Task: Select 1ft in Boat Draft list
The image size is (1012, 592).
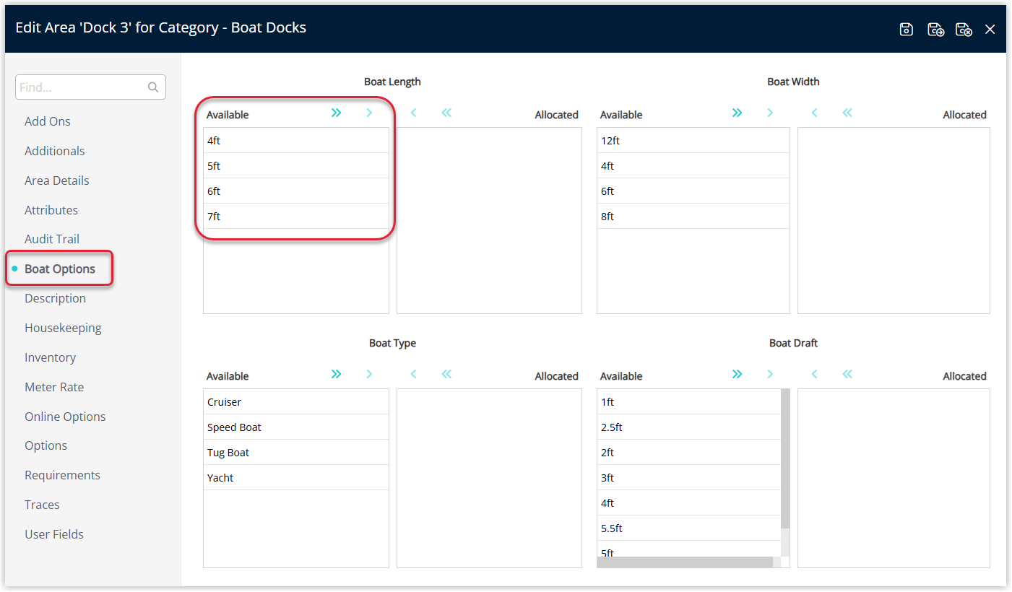Action: [689, 402]
